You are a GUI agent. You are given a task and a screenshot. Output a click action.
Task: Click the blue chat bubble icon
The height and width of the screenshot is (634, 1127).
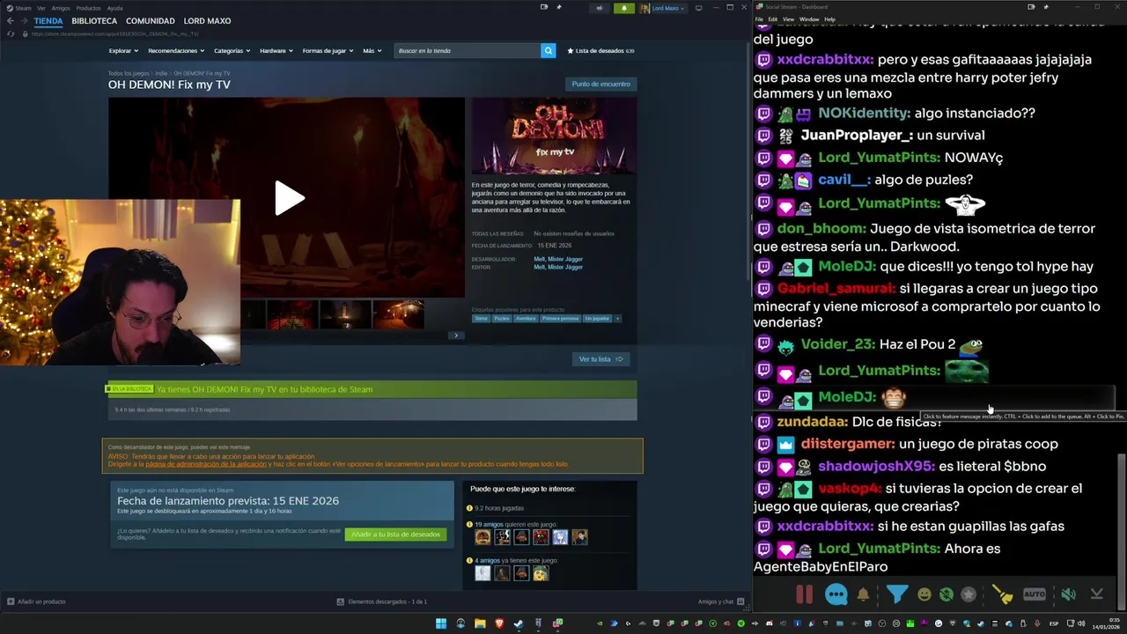pos(836,594)
